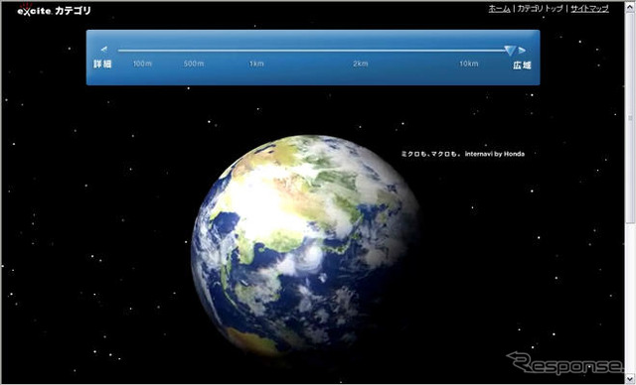The height and width of the screenshot is (385, 636).
Task: Select the 100m zoom level
Action: [x=142, y=64]
